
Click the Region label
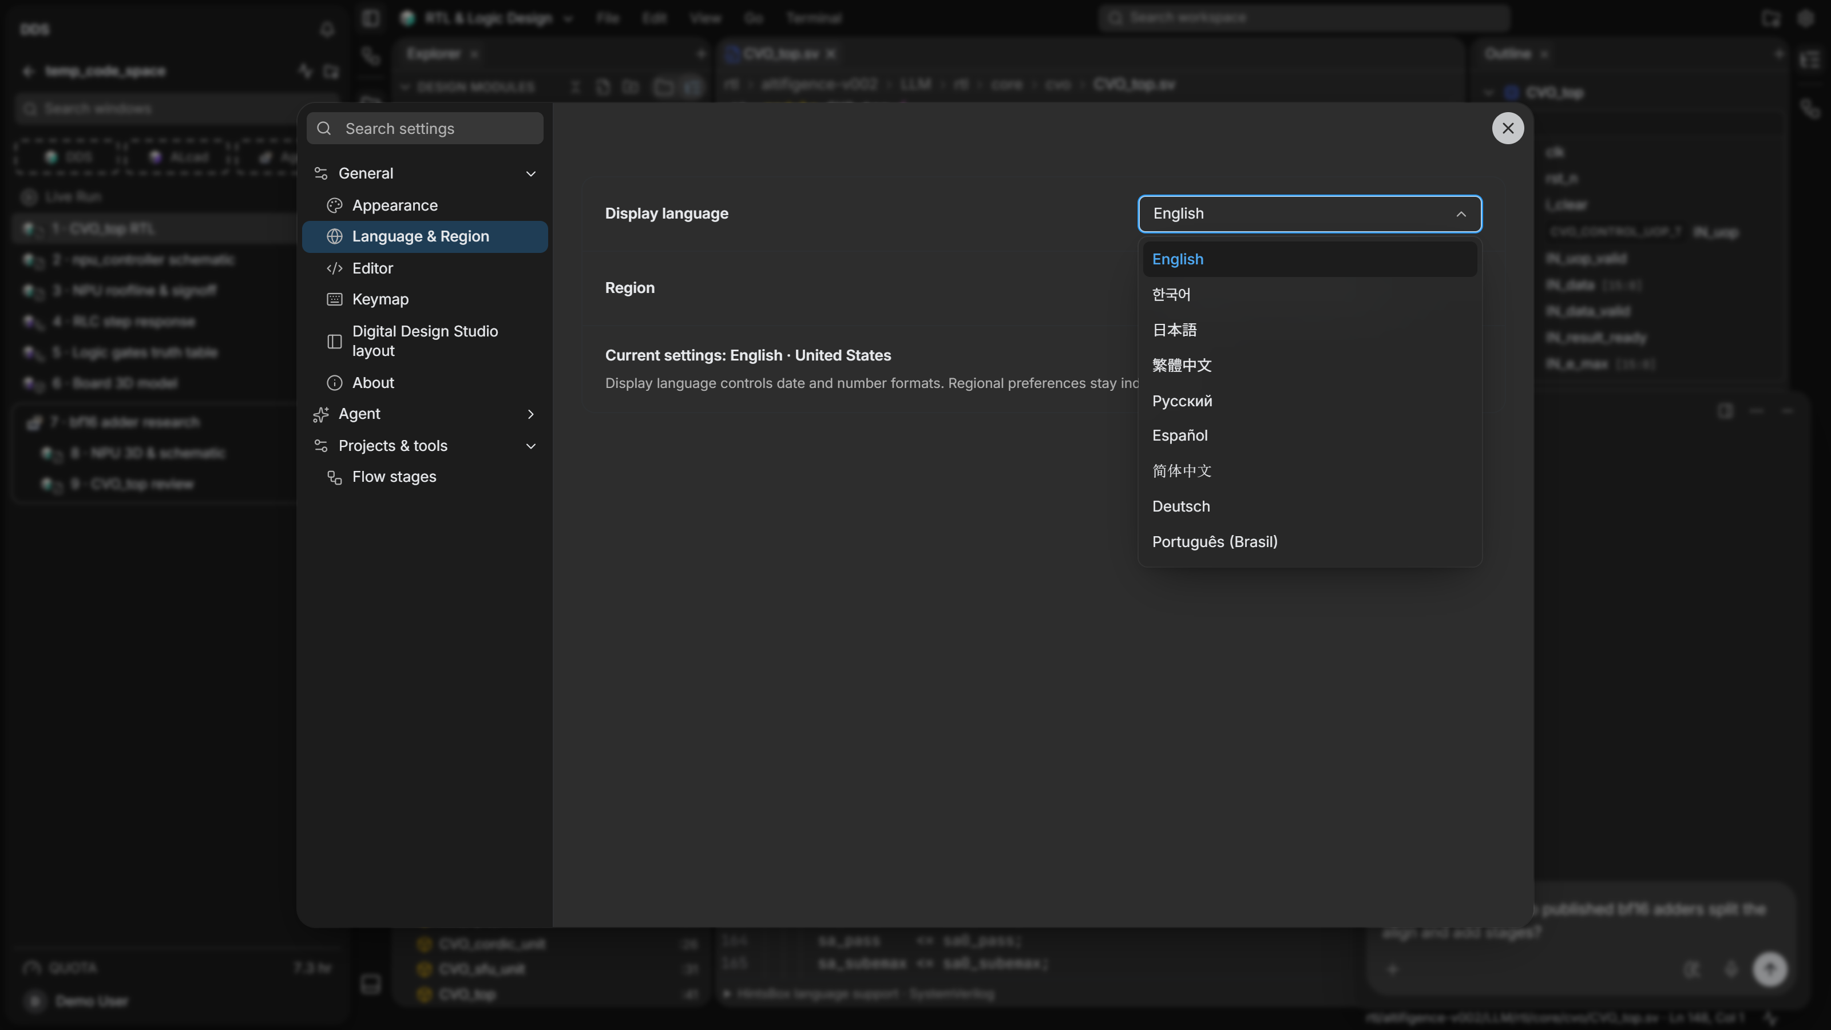point(630,288)
